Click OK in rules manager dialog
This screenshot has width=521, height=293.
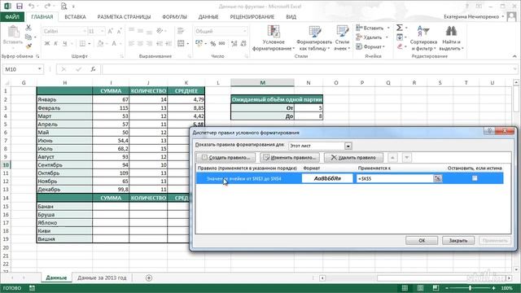[x=422, y=240]
